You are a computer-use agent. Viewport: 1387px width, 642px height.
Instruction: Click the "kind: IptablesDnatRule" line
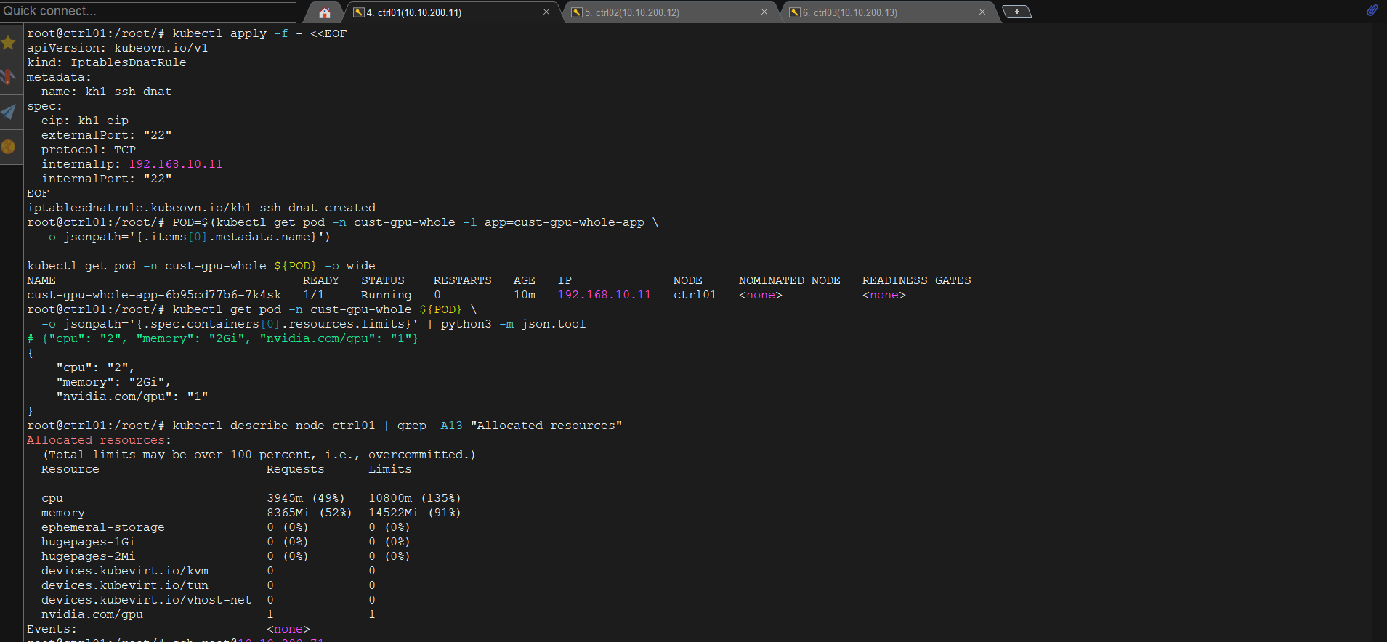pos(107,62)
